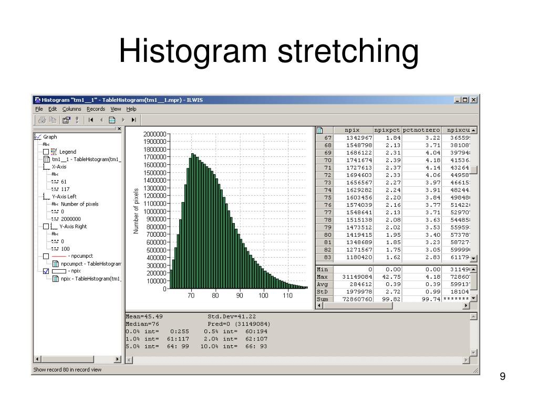Go to the last record
538x403 pixels.
point(133,120)
